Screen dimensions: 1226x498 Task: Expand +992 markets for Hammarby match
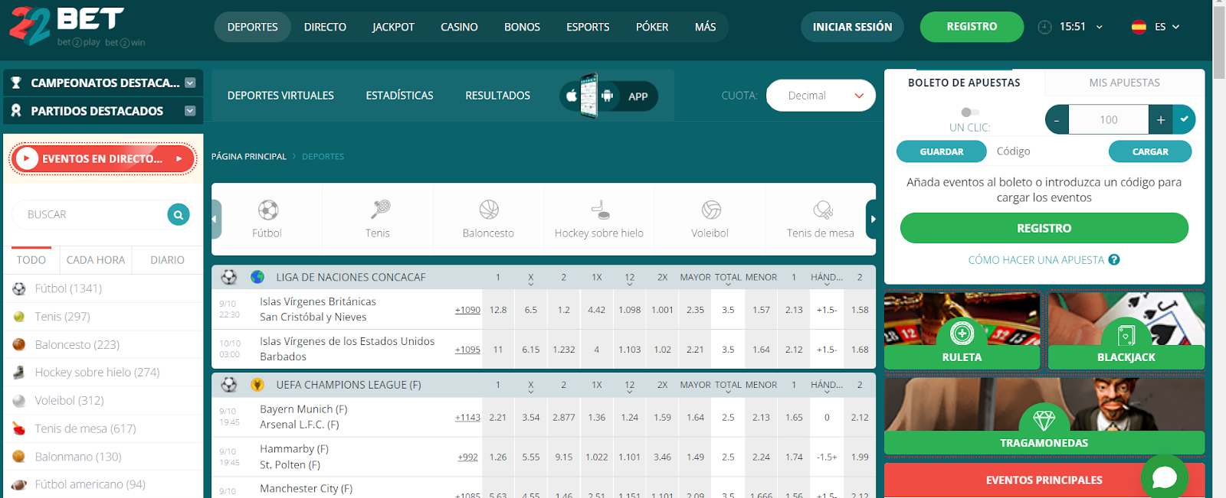[x=467, y=457]
